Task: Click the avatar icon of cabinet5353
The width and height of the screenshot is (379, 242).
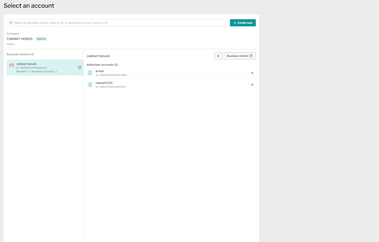Action: 90,85
